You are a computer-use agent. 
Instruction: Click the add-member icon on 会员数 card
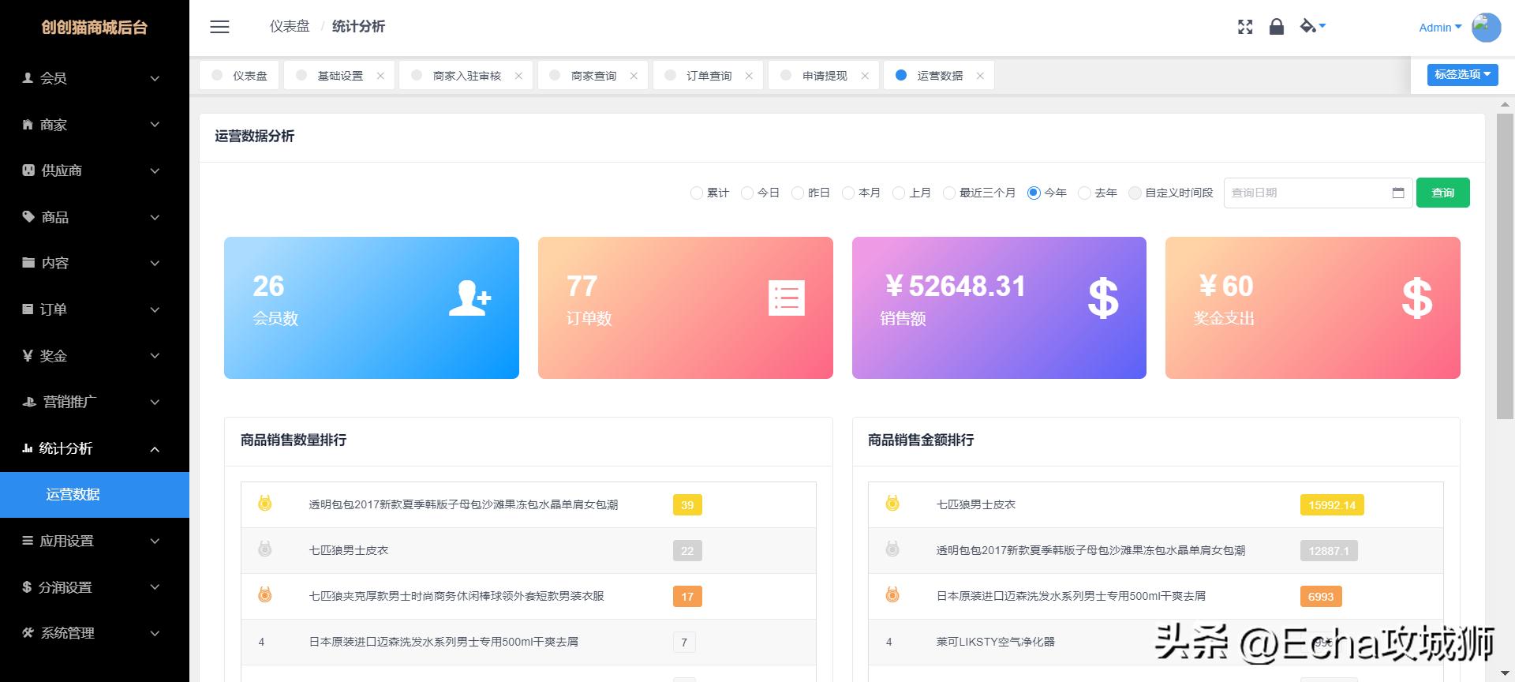tap(469, 298)
